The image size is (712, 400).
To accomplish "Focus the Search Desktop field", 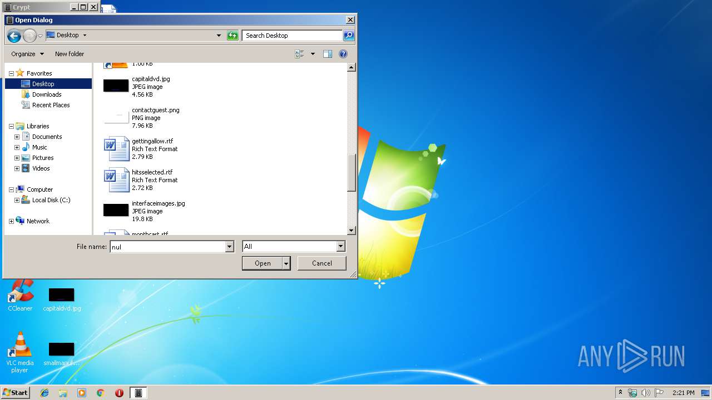I will [x=292, y=36].
